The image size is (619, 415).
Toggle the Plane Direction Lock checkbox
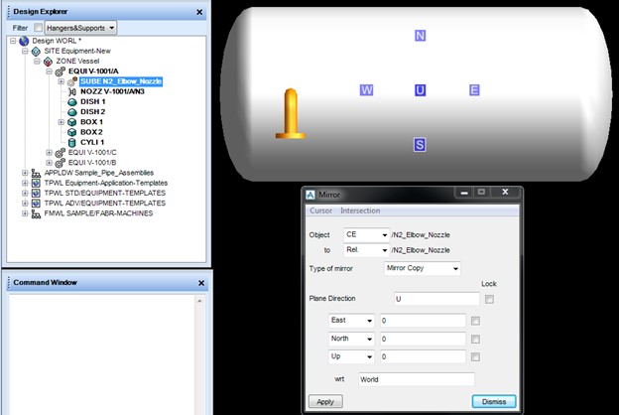[489, 299]
